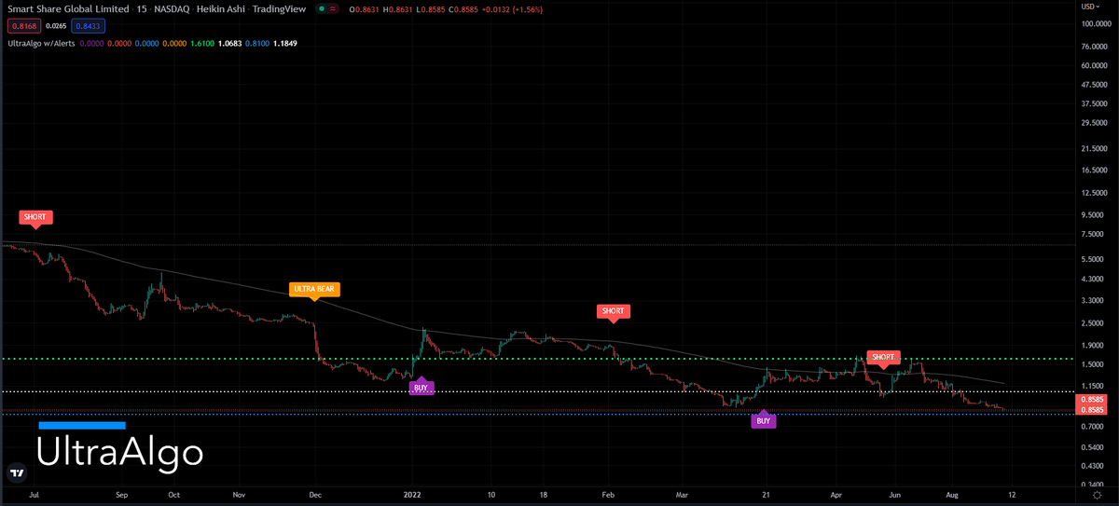Screen dimensions: 1119x506
Task: Click the 1.6100 green indicator value
Action: tap(201, 43)
